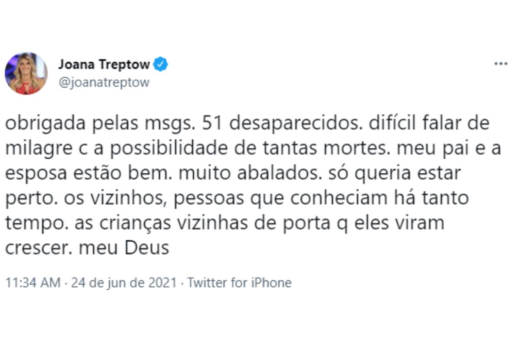The width and height of the screenshot is (521, 347).
Task: Click the tweet's first line starting with obrigada
Action: pyautogui.click(x=247, y=124)
